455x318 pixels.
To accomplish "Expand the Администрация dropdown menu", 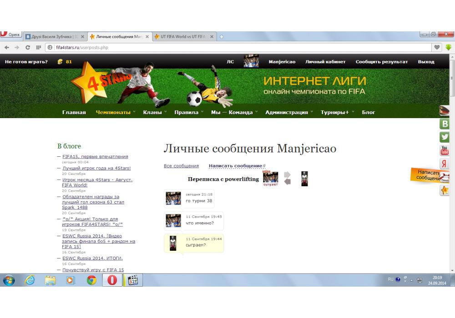I will [287, 112].
